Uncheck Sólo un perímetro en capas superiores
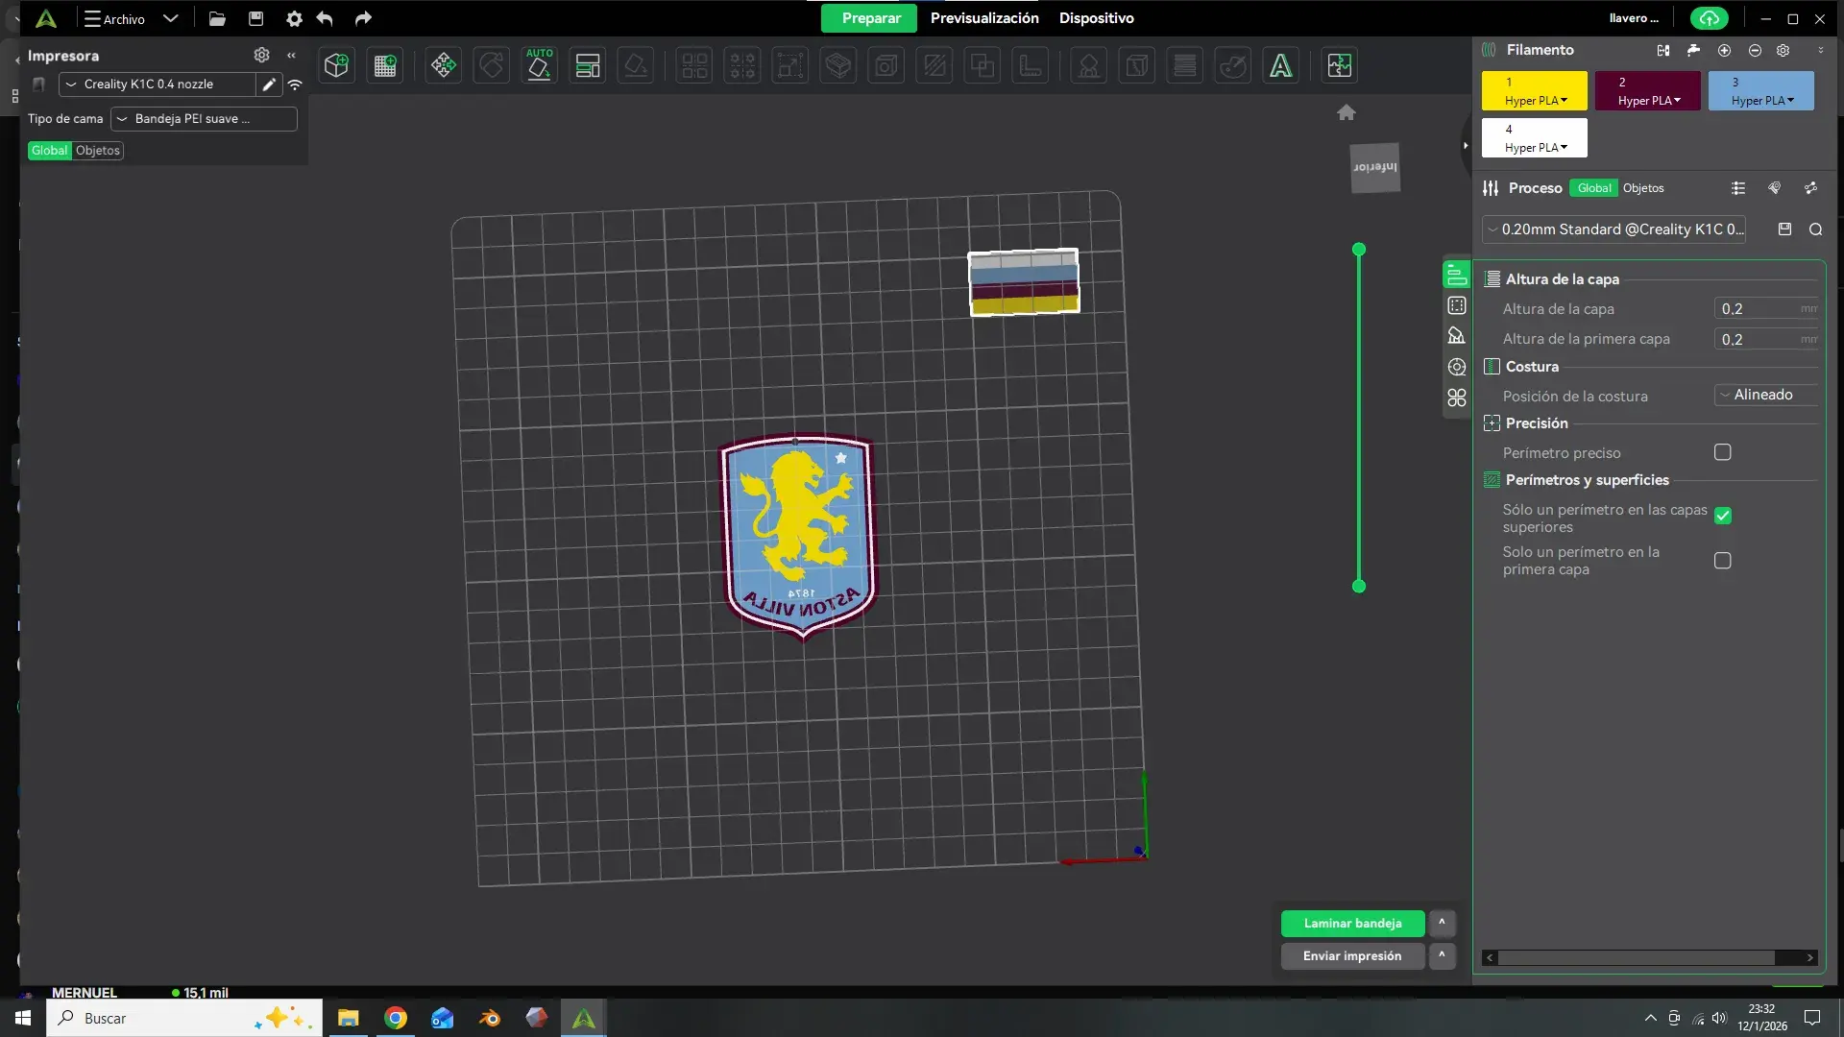This screenshot has width=1844, height=1037. click(x=1723, y=516)
